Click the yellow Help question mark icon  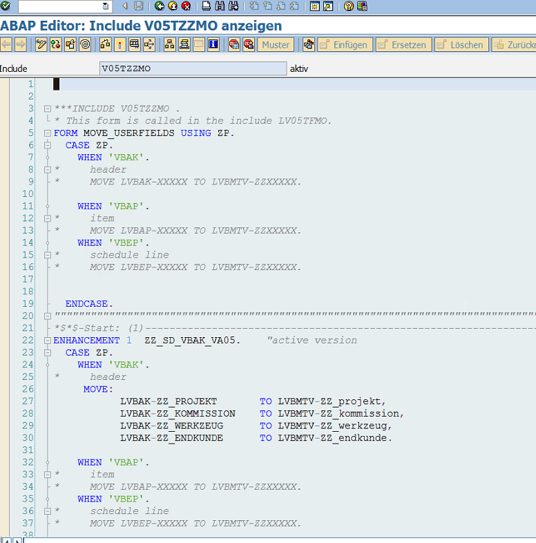tap(349, 6)
